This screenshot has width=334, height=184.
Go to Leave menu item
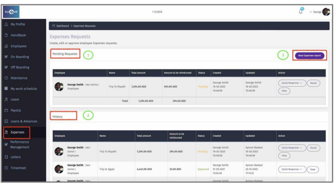(x=14, y=99)
